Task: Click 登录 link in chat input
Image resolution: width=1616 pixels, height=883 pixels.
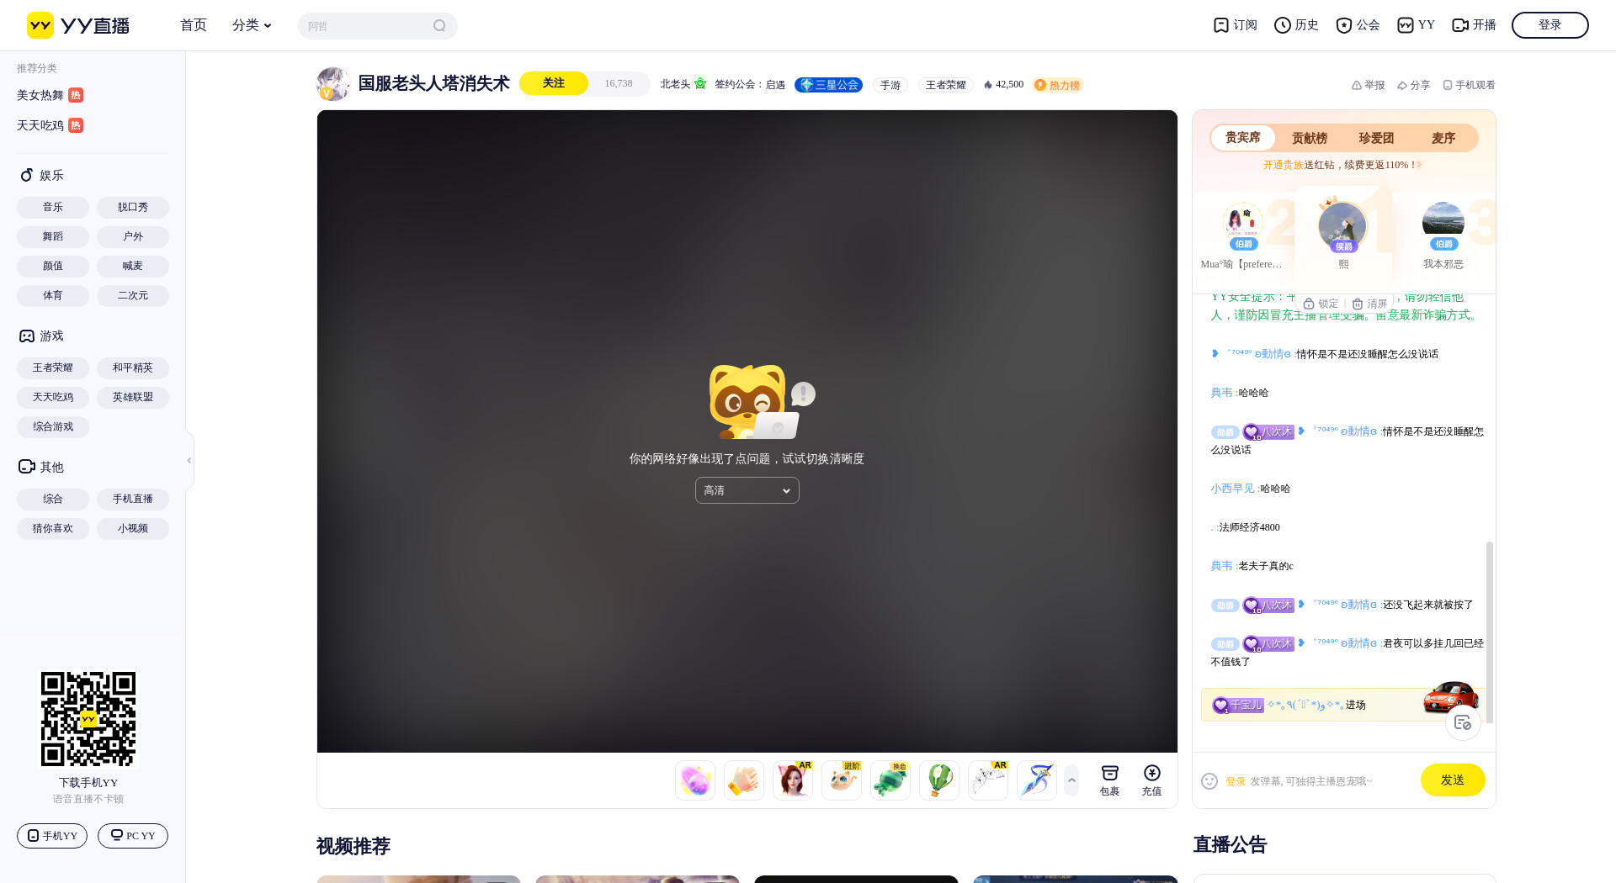Action: (1235, 781)
